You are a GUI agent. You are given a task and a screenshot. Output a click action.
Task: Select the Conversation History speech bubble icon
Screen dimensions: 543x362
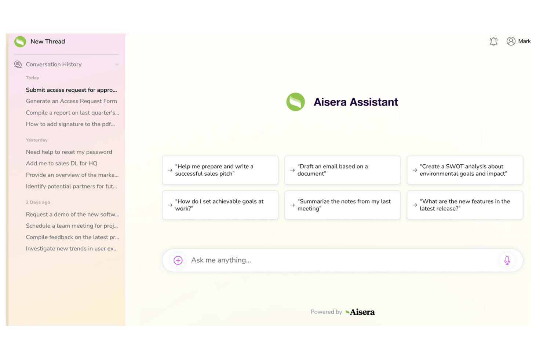[18, 64]
